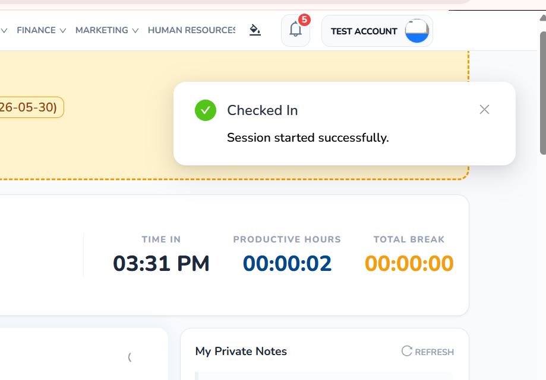Image resolution: width=546 pixels, height=380 pixels.
Task: Click the red notification count badge
Action: click(x=304, y=20)
